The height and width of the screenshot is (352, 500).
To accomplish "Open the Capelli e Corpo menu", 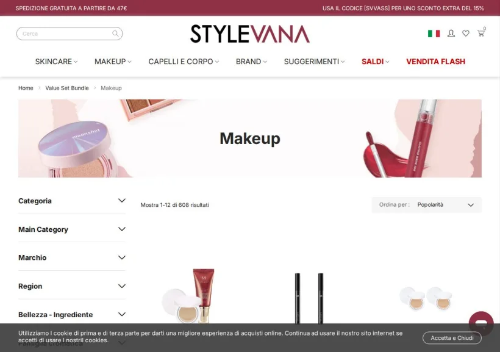I will point(184,62).
